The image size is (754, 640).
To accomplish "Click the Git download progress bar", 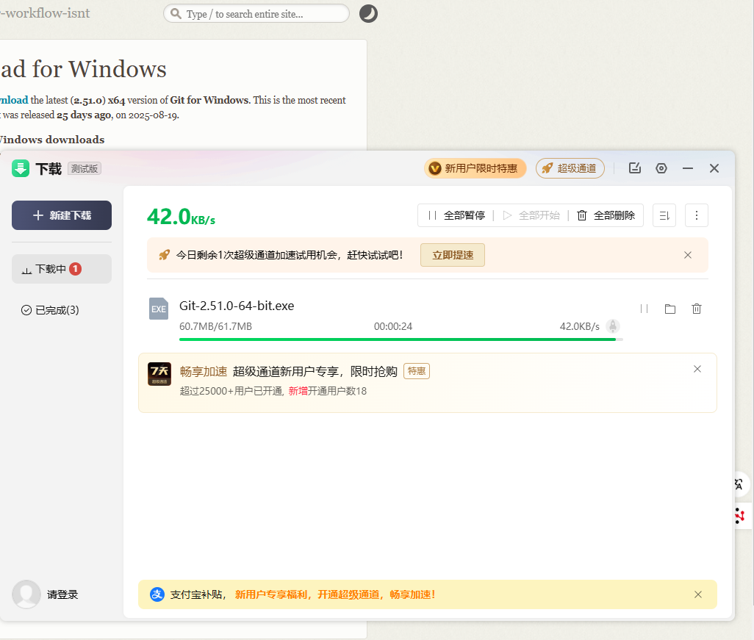I will 401,339.
